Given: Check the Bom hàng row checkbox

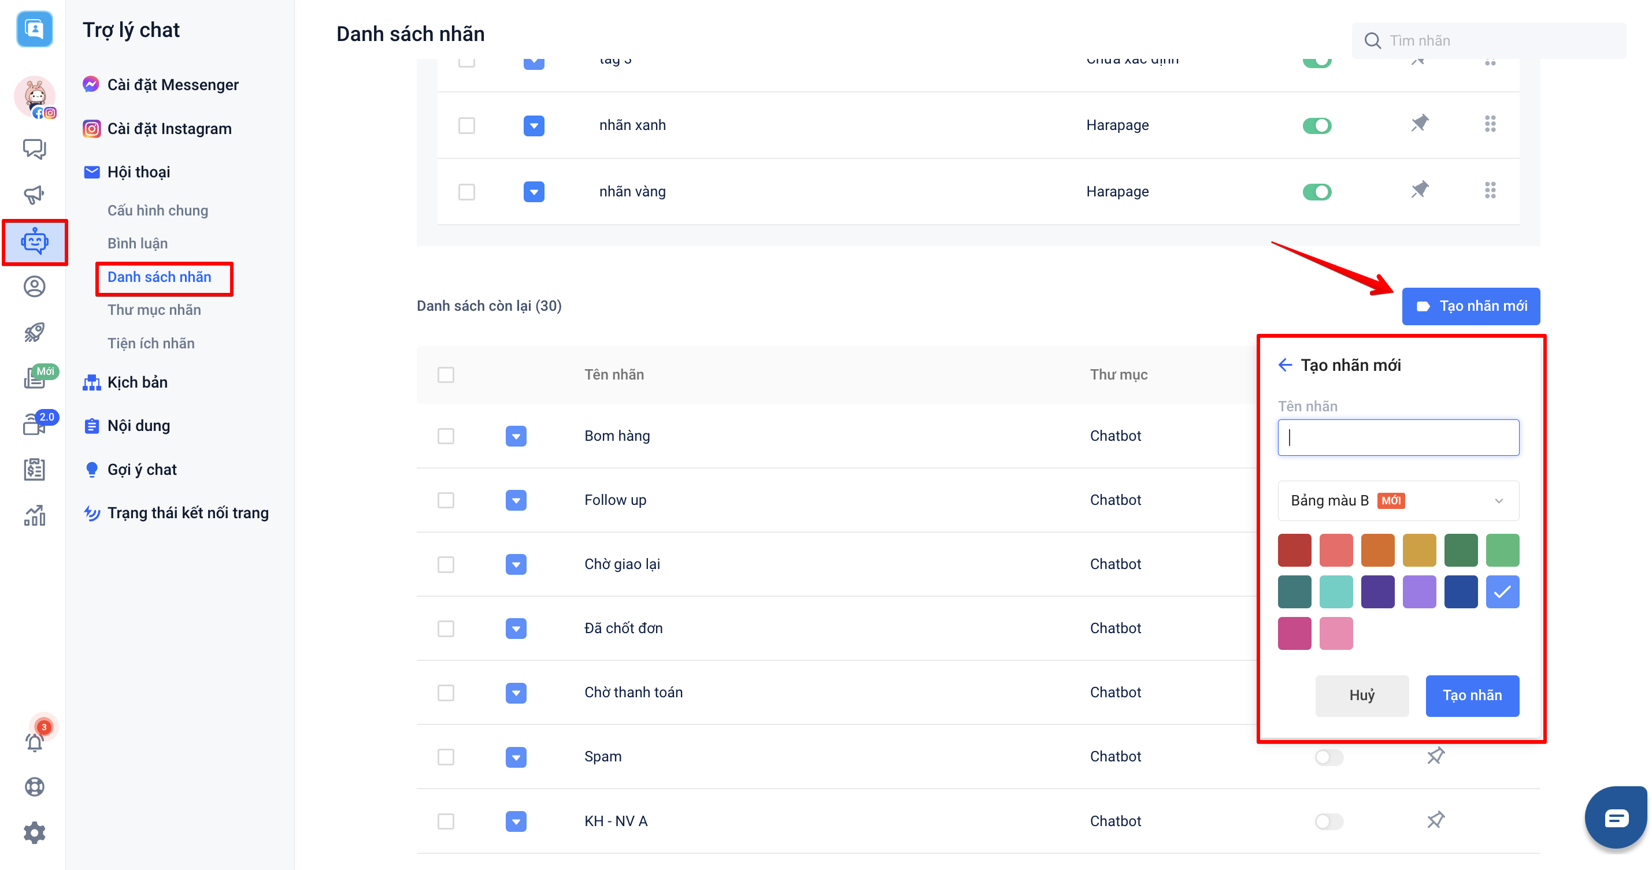Looking at the screenshot, I should pos(446,436).
